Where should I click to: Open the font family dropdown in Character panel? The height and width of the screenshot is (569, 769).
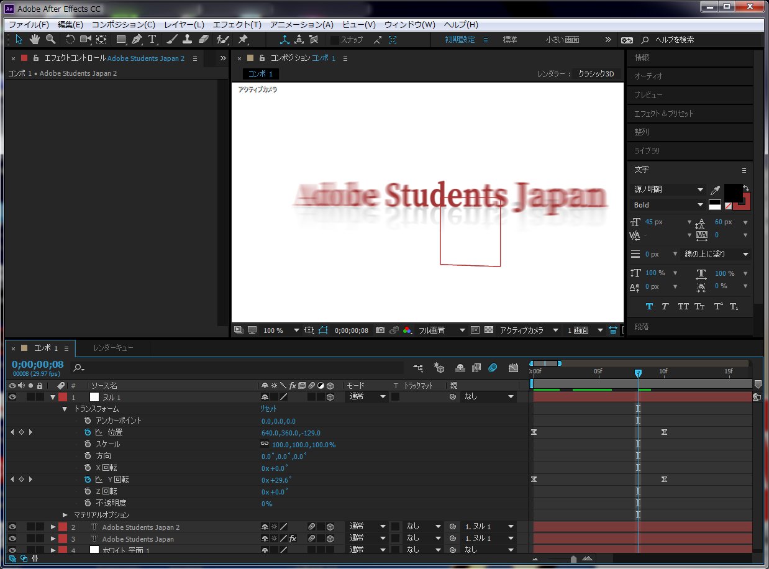click(668, 189)
